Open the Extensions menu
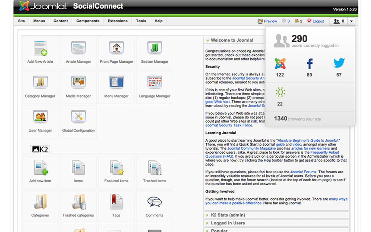The image size is (371, 232). (x=117, y=21)
